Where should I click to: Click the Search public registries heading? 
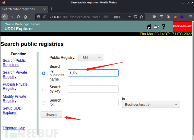click(x=32, y=44)
